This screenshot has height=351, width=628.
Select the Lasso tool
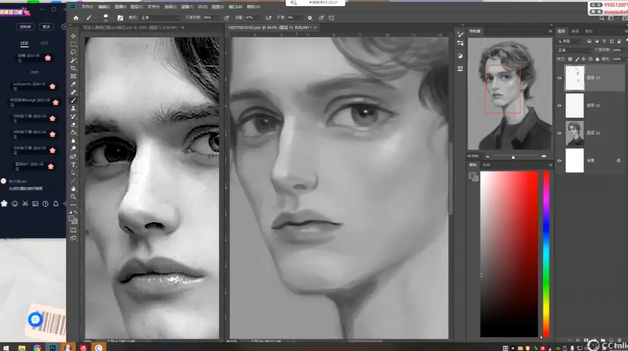[x=73, y=52]
